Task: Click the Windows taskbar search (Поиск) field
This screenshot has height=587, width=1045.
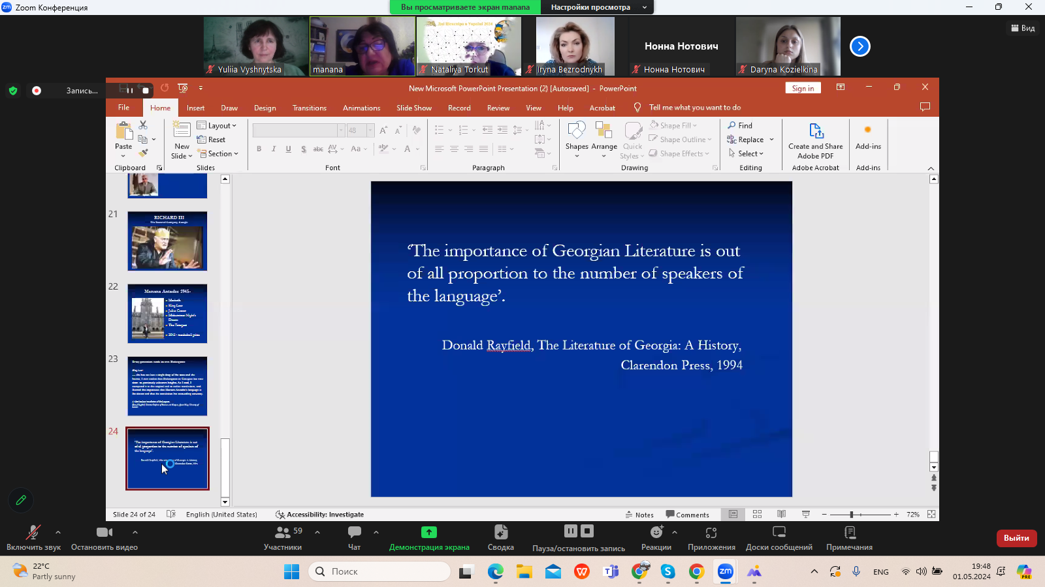Action: click(379, 571)
